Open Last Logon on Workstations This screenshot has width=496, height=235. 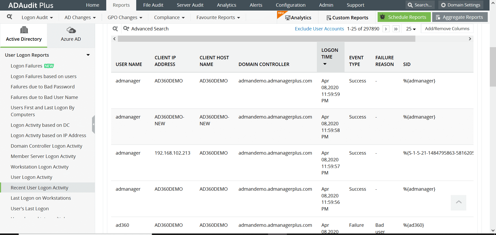[41, 198]
